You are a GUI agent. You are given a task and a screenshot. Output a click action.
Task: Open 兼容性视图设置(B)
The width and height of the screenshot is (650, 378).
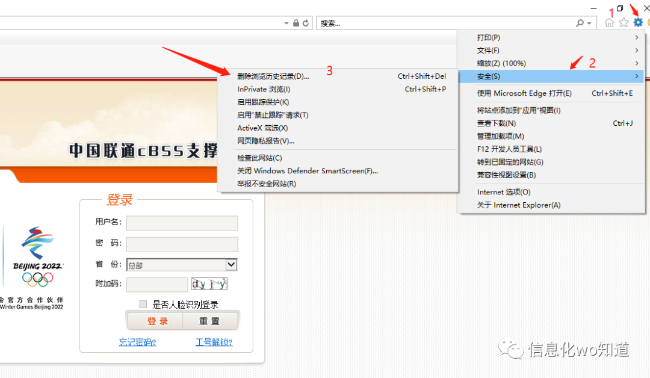[x=551, y=175]
